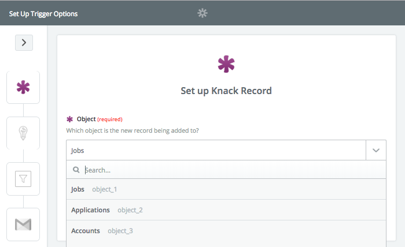Open the lightbulb step in sidebar
Screen dimensions: 405x247
[x=23, y=133]
